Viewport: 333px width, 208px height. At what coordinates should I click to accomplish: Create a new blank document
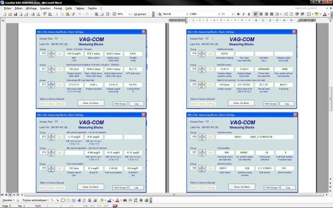click(x=5, y=14)
